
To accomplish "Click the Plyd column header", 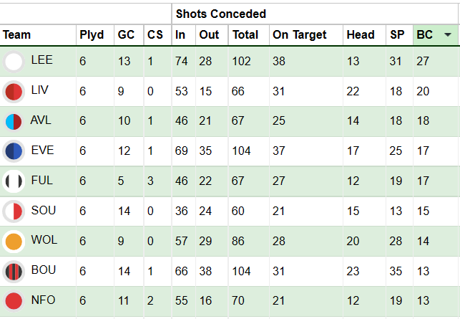I will tap(92, 34).
